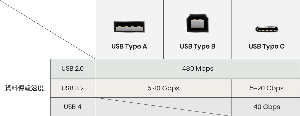The height and width of the screenshot is (116, 300).
Task: Click the gray center block of Type B port
Action: click(198, 24)
